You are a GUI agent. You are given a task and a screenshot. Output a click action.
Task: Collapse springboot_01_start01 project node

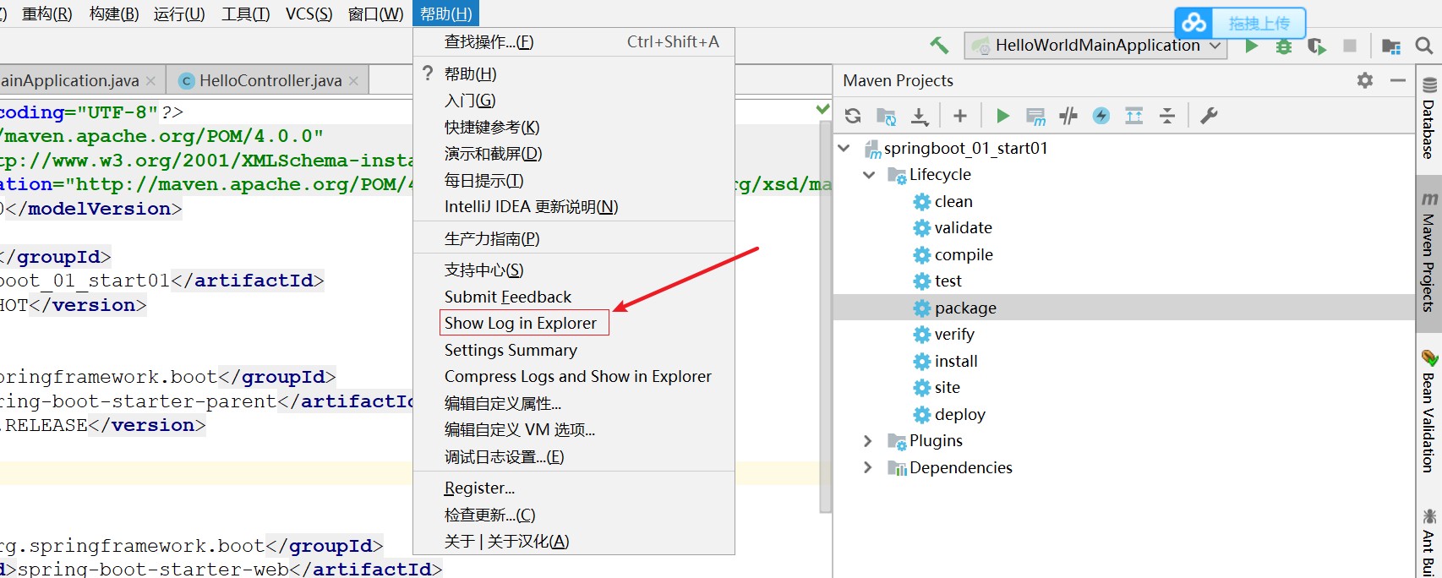coord(844,148)
